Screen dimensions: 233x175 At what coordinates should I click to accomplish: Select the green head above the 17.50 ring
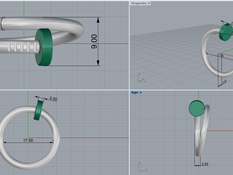[x=38, y=110]
